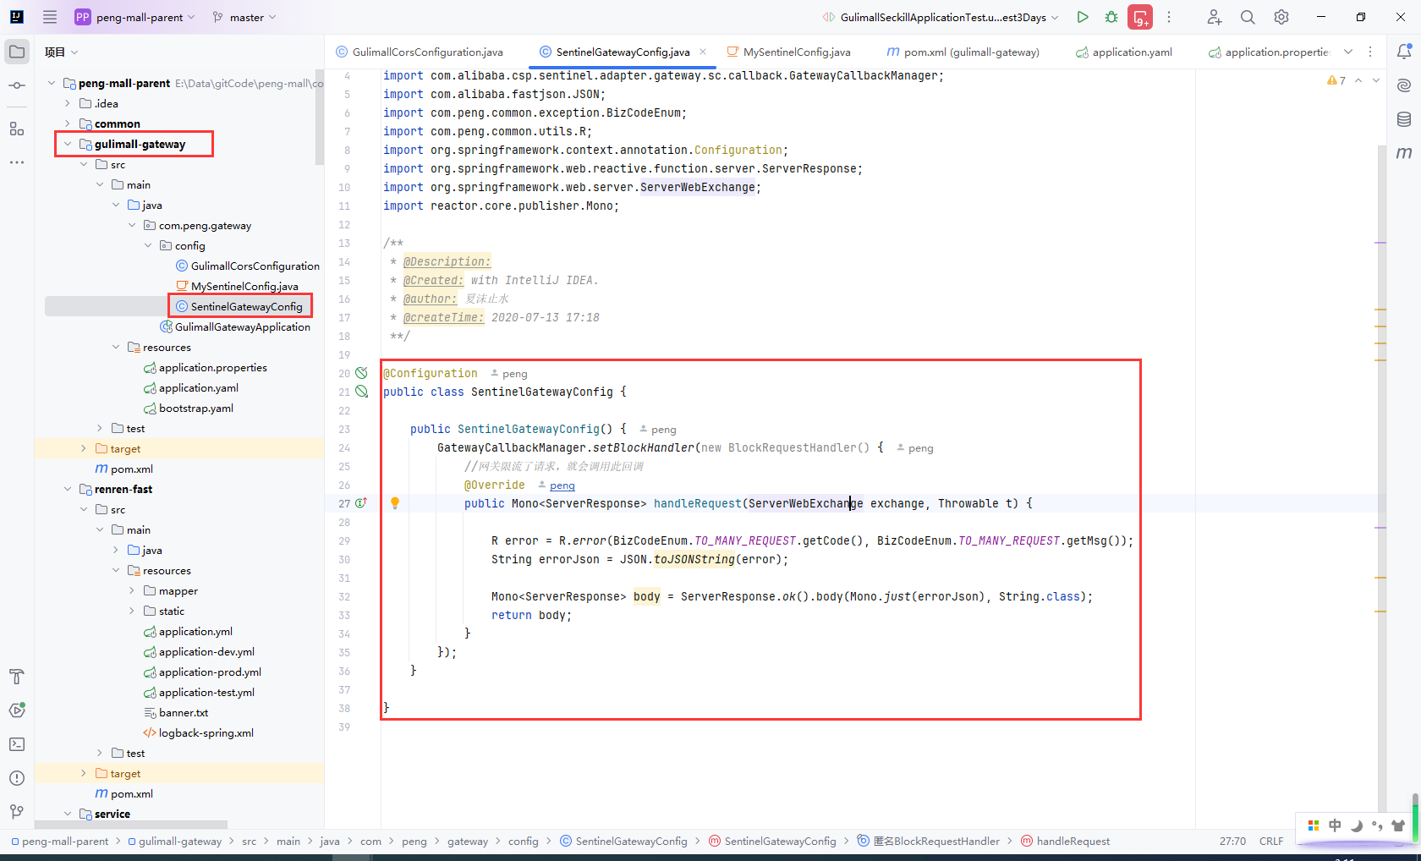Expand the common module node
This screenshot has width=1421, height=861.
(x=68, y=123)
